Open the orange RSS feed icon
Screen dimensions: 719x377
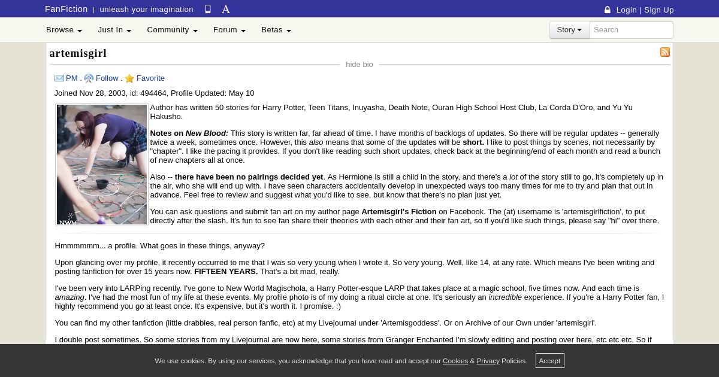click(x=665, y=53)
